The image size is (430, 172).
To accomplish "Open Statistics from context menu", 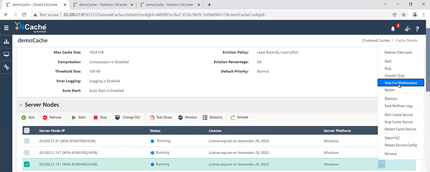I will tap(391, 99).
